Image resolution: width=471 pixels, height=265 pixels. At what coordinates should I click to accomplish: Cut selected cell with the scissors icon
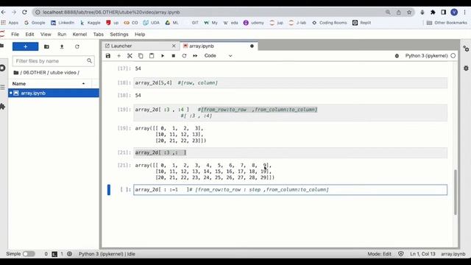coord(130,56)
